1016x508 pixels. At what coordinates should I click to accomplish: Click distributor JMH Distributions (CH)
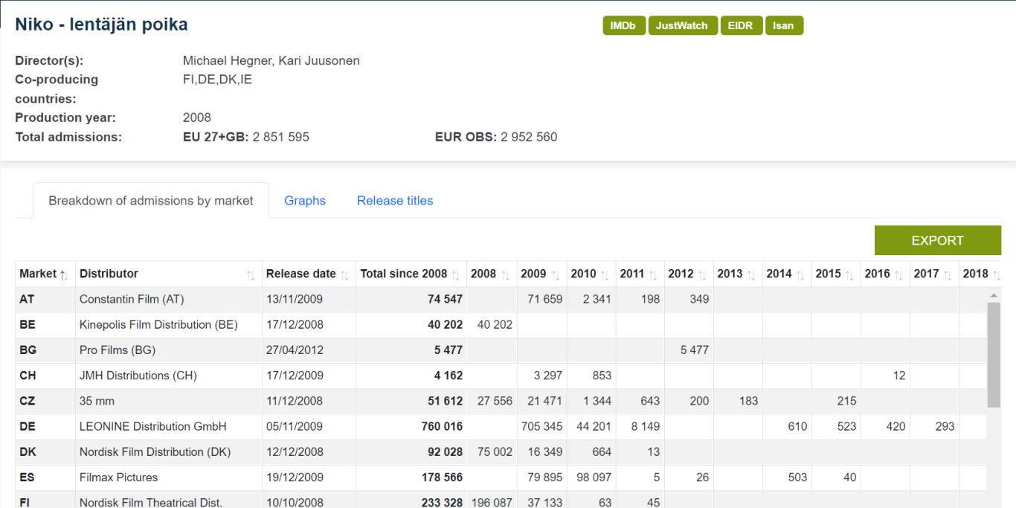tap(138, 376)
